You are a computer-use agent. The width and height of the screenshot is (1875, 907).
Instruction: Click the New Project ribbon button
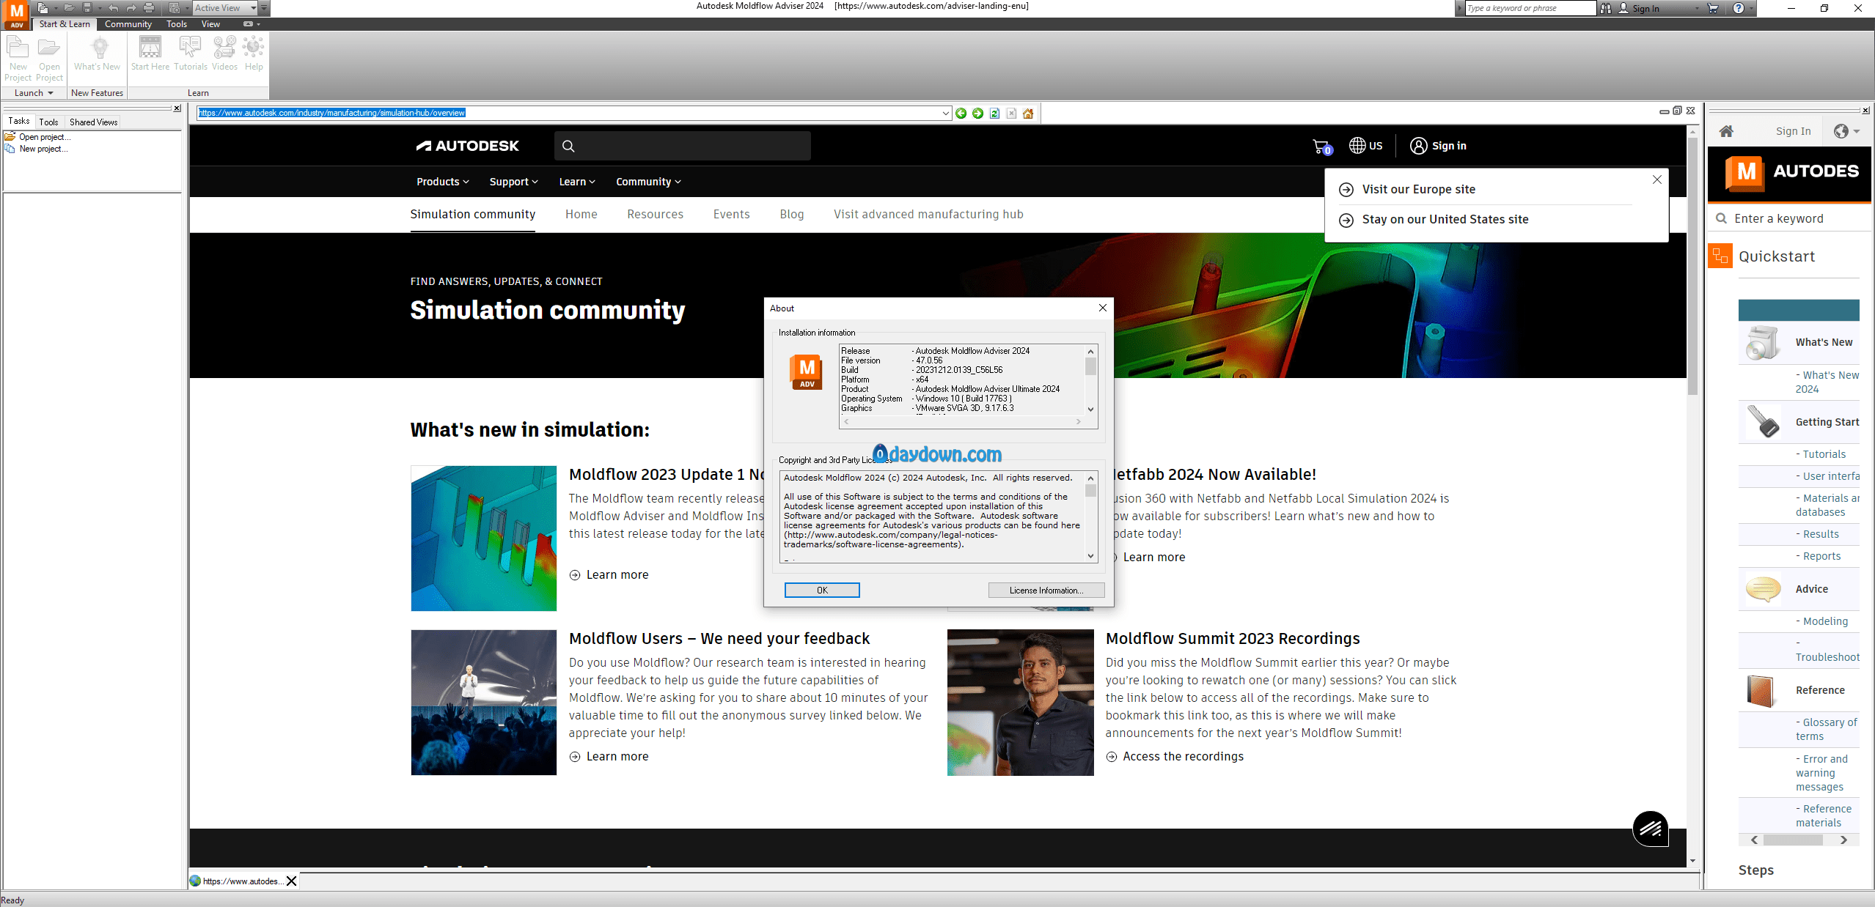pyautogui.click(x=18, y=59)
